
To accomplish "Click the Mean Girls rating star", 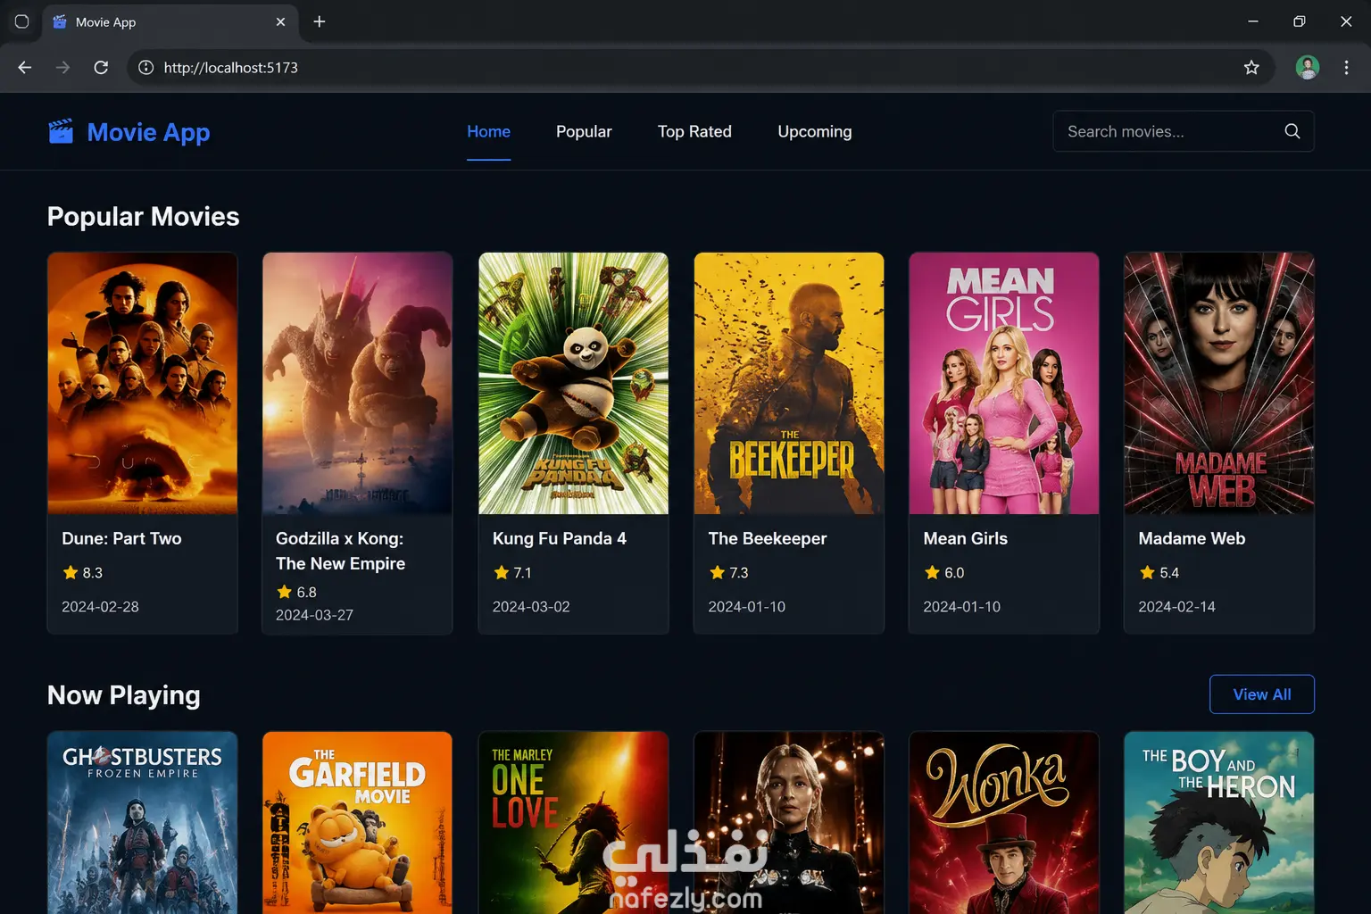I will point(932,573).
